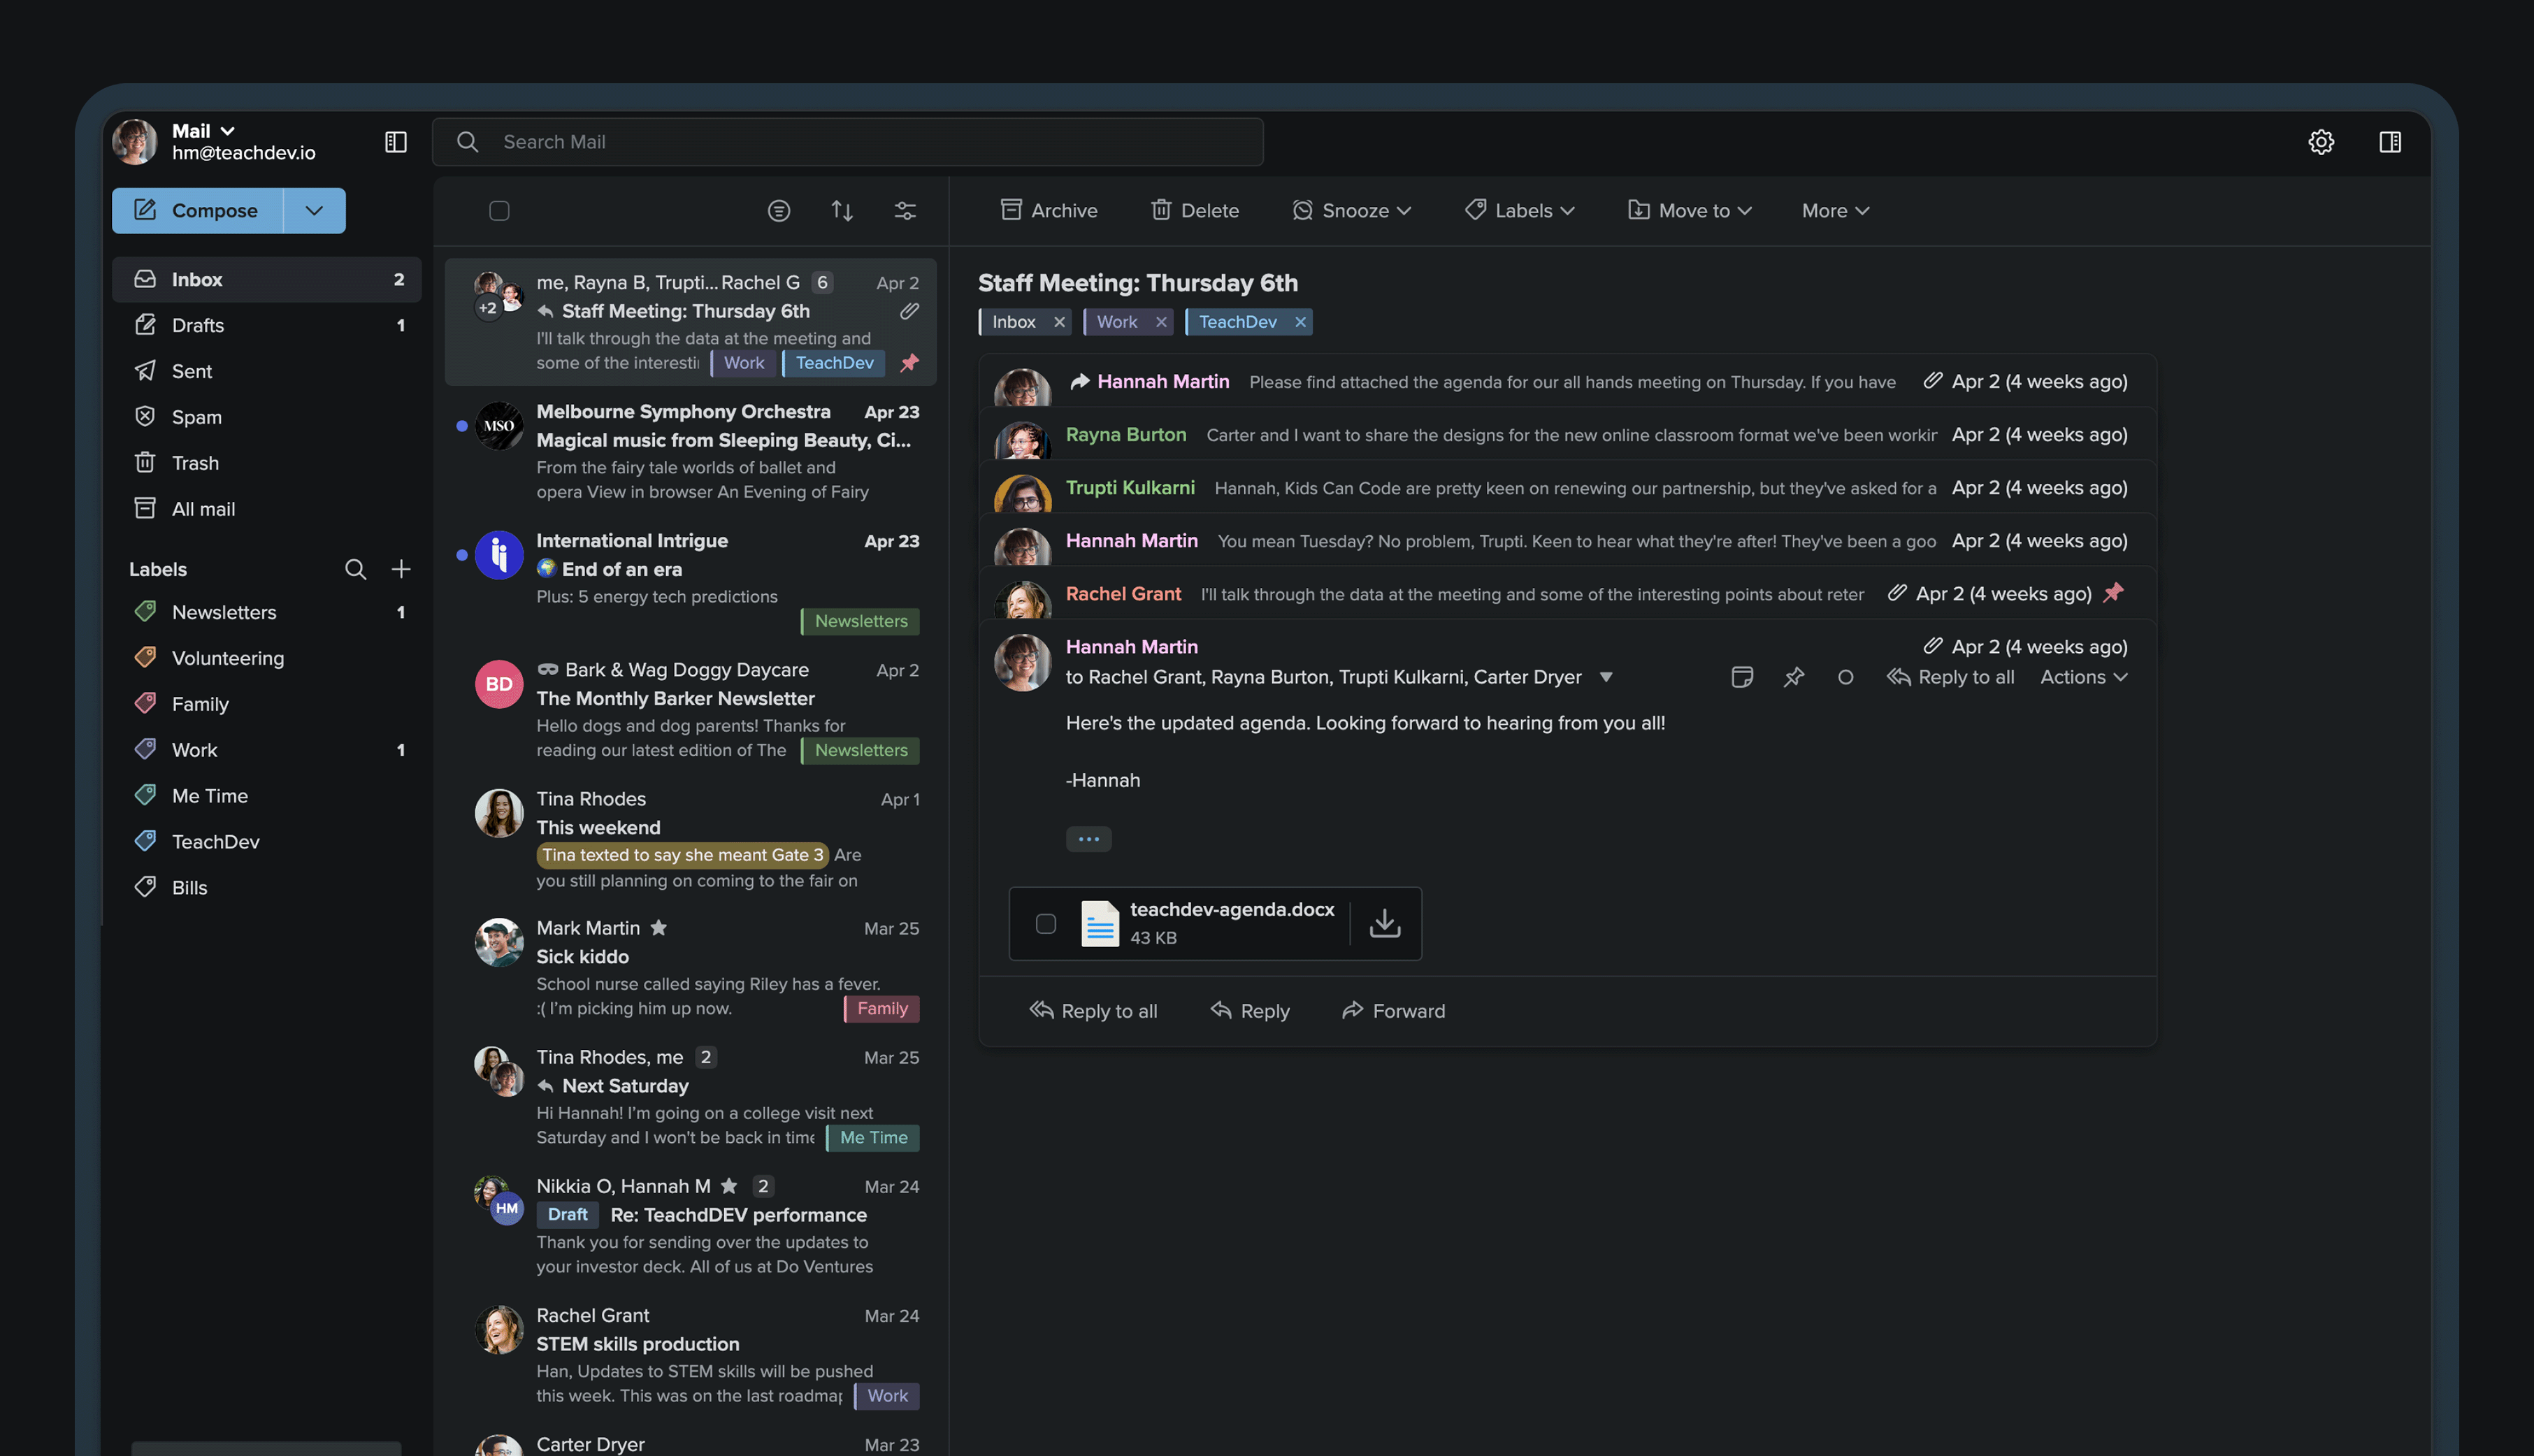Image resolution: width=2534 pixels, height=1456 pixels.
Task: Click Reply to all in message header
Action: pos(1950,677)
